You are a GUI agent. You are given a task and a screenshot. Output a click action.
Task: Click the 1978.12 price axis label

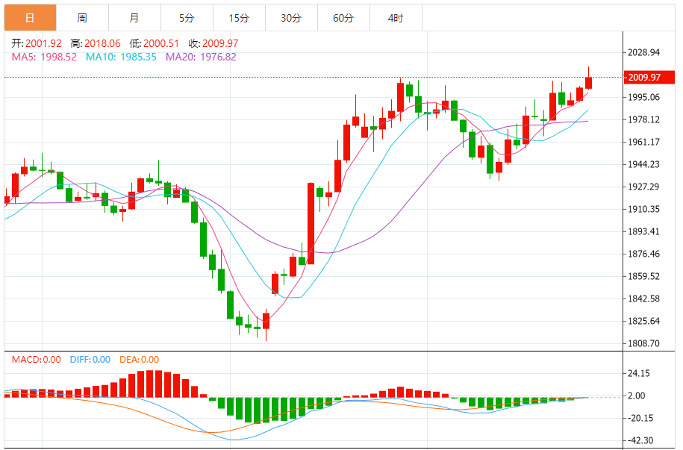coord(643,119)
